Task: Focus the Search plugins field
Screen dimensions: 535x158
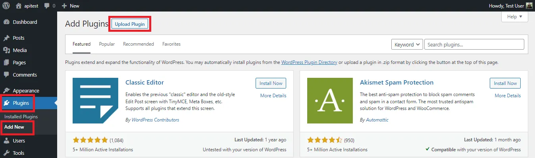Action: [474, 44]
